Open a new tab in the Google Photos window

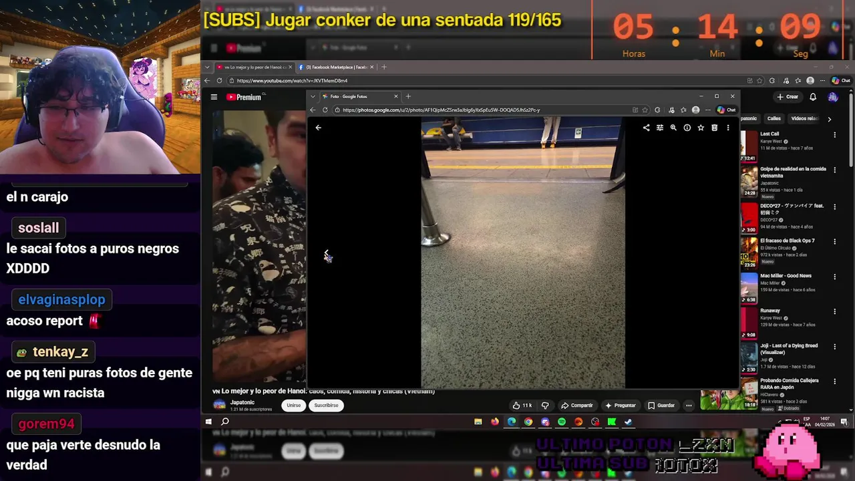click(x=408, y=96)
